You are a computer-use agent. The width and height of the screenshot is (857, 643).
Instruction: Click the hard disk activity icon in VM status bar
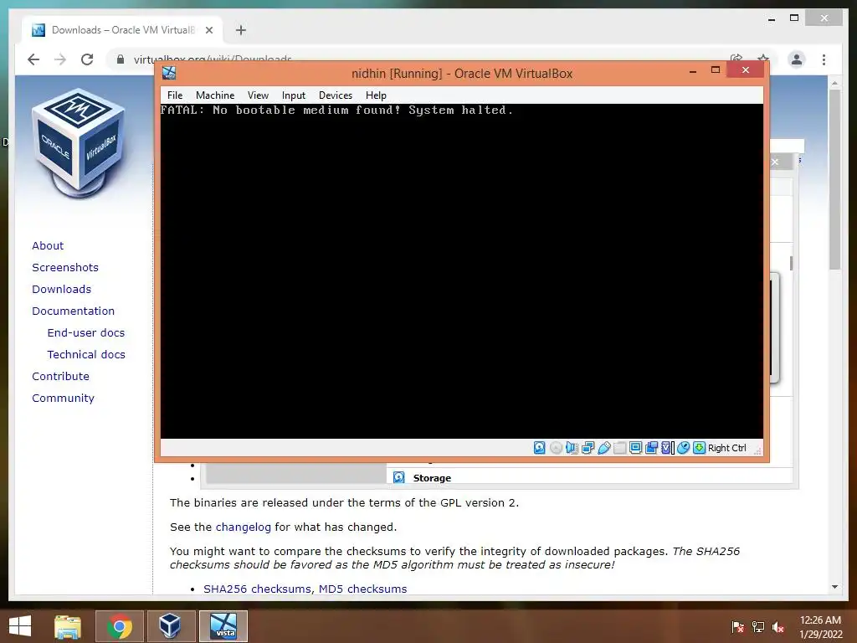[x=540, y=448]
